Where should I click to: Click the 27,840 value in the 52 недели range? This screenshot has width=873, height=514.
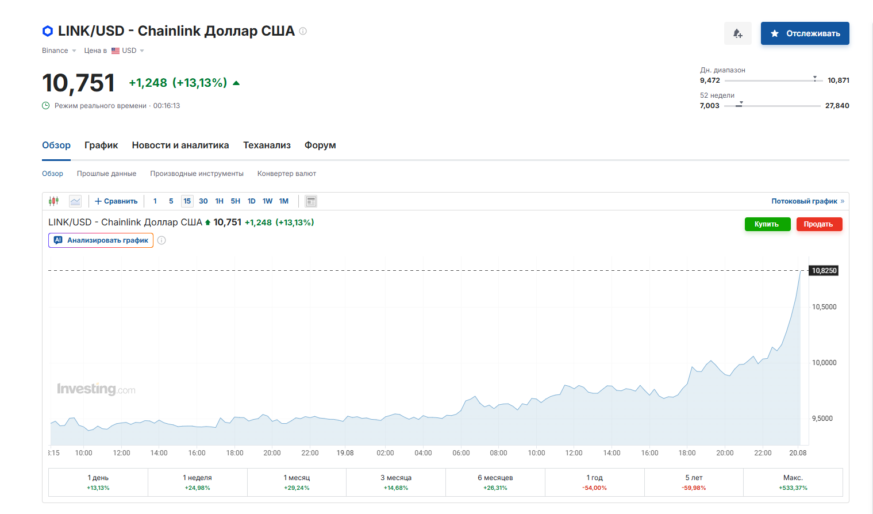pyautogui.click(x=837, y=106)
